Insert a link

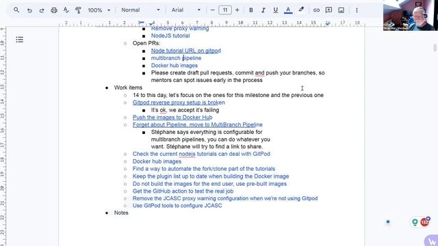tap(316, 10)
